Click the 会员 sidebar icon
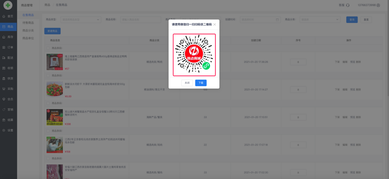 tap(4, 99)
